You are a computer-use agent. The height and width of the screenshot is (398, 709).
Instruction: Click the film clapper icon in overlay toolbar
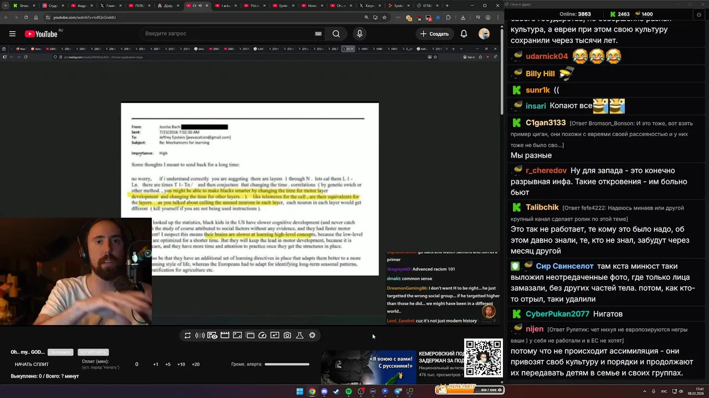(x=225, y=336)
